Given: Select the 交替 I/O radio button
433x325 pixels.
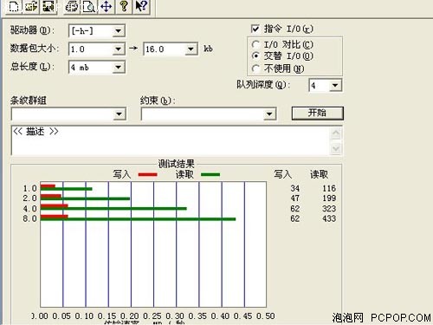Looking at the screenshot, I should click(255, 55).
